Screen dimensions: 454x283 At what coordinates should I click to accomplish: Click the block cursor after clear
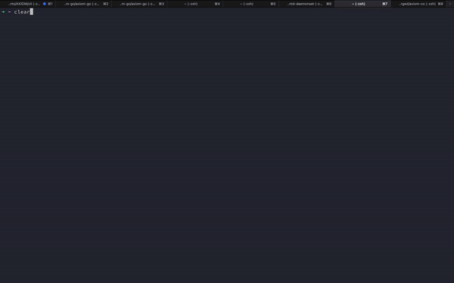click(32, 12)
